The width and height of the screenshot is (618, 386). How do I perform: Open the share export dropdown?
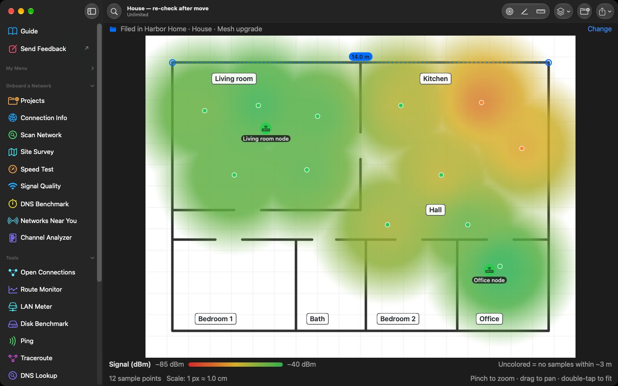coord(605,12)
